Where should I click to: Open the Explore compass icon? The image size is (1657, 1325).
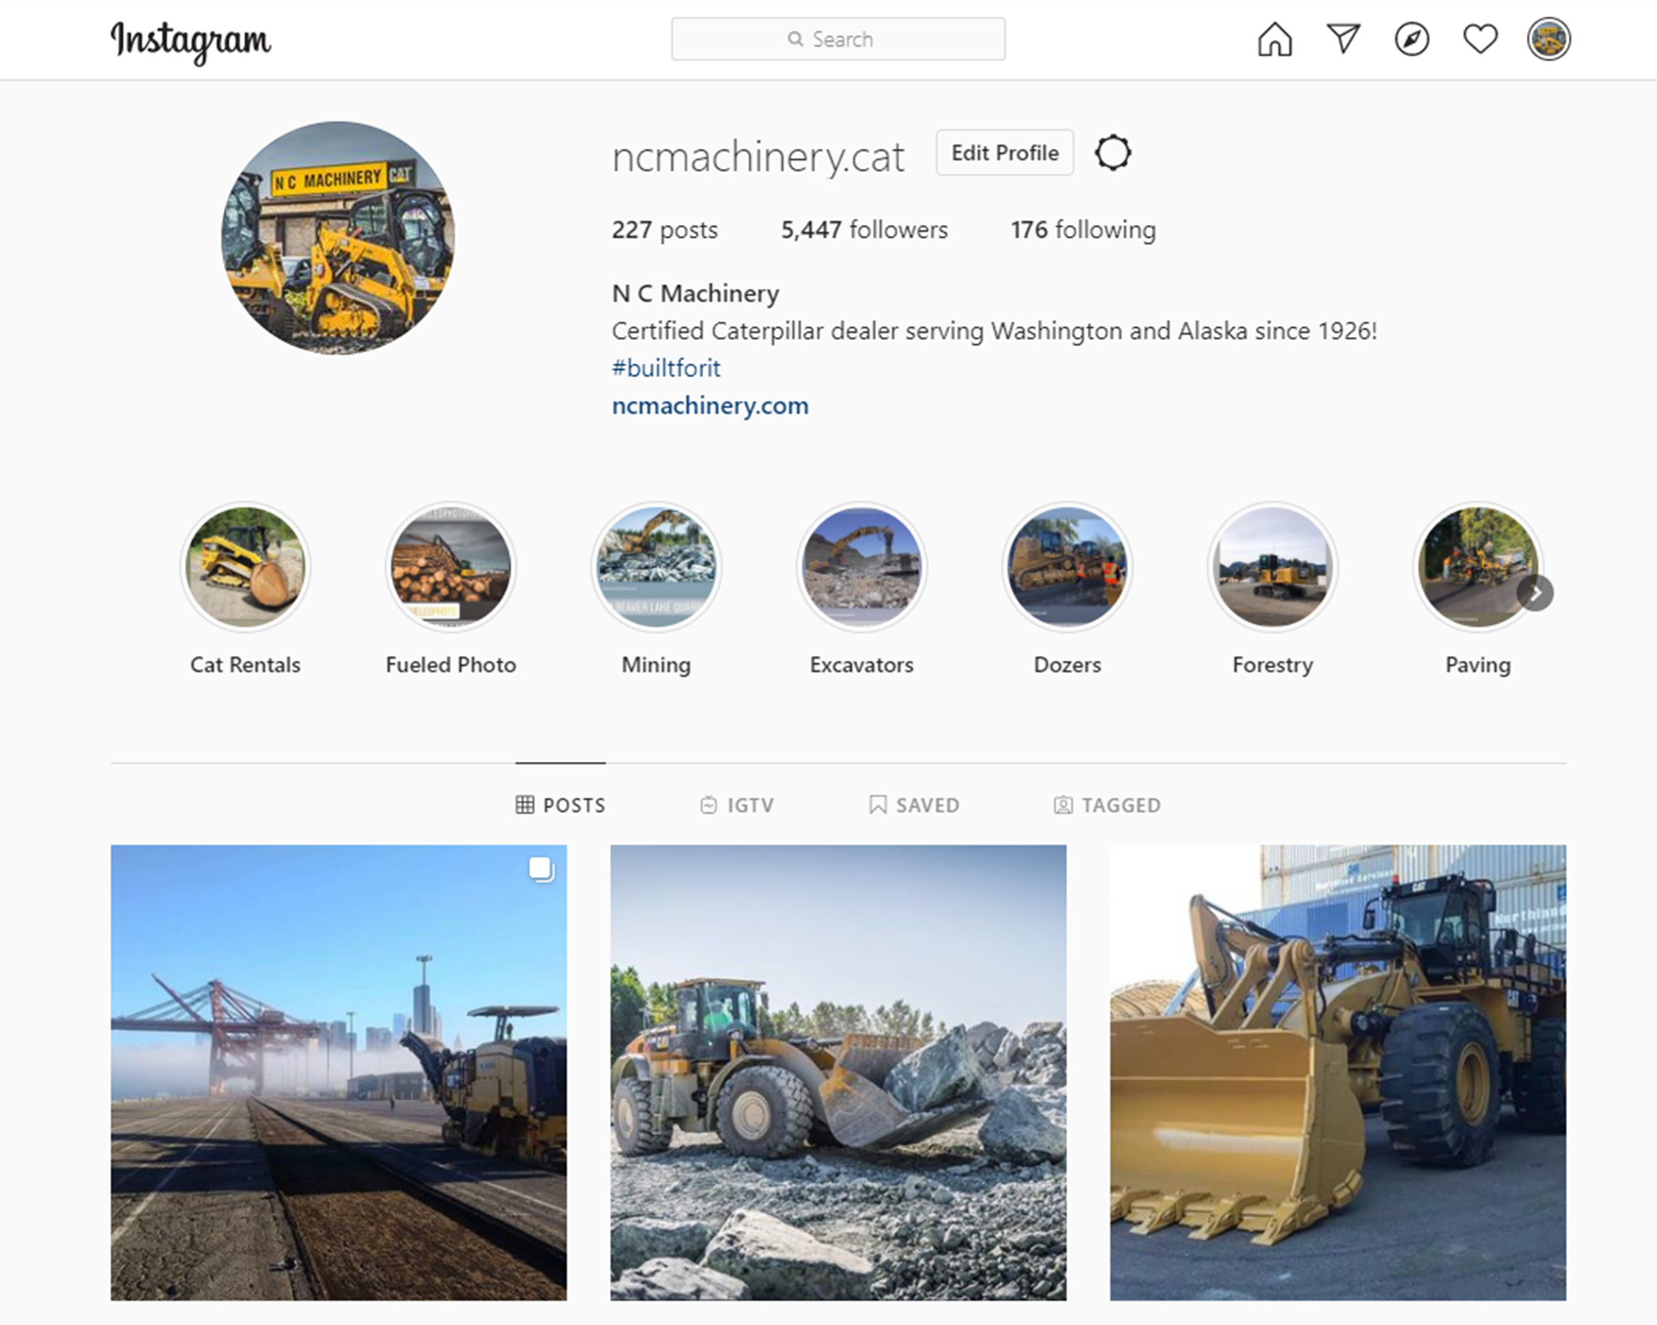point(1412,39)
